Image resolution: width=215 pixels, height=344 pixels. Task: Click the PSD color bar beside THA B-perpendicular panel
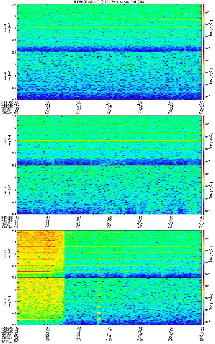[x=204, y=28]
